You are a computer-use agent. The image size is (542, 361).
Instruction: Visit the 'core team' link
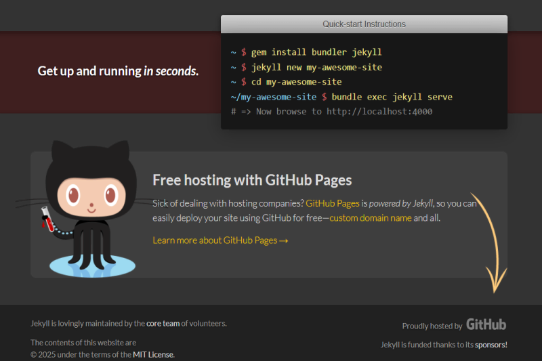pos(163,323)
